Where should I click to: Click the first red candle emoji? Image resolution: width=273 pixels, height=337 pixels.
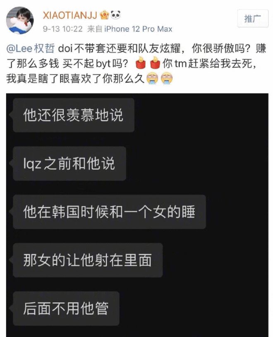coord(141,63)
